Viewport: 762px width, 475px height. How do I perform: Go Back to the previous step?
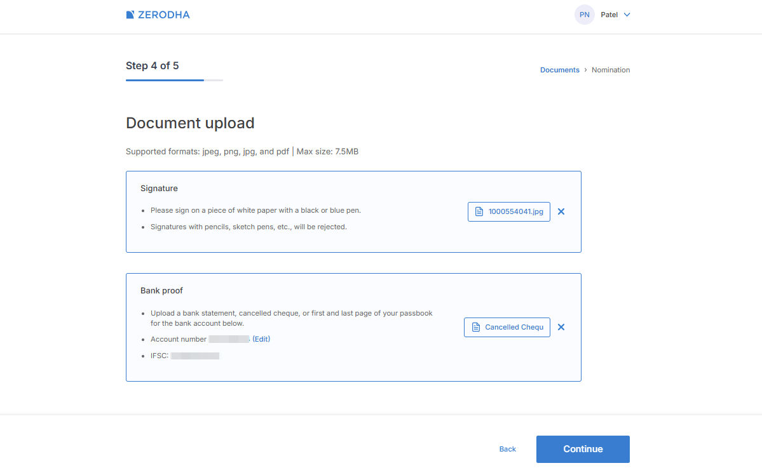[x=507, y=449]
